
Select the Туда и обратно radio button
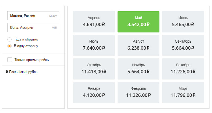[10, 39]
